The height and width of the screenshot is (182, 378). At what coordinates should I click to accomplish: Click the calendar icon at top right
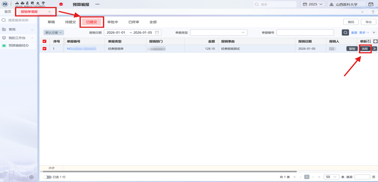coord(371,5)
